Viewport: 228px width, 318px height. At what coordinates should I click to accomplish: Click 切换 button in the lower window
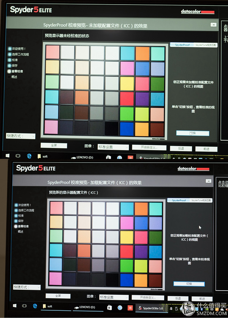[189, 284]
